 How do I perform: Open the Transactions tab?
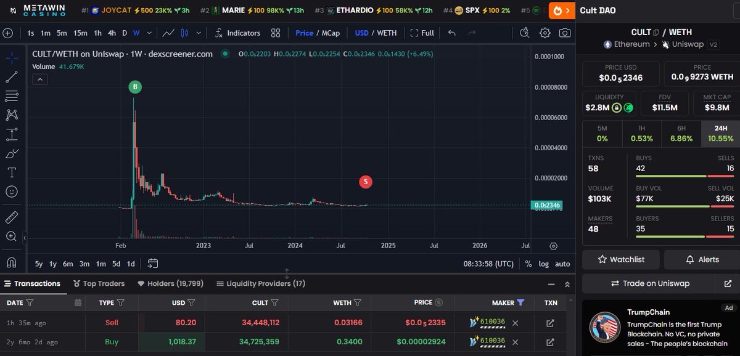tap(32, 283)
